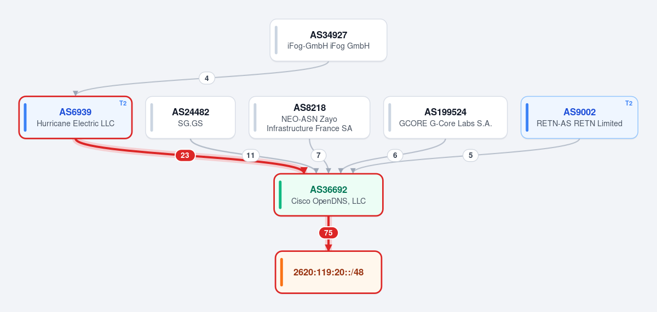Click the red 23 edge count badge
The width and height of the screenshot is (657, 312).
pyautogui.click(x=185, y=156)
